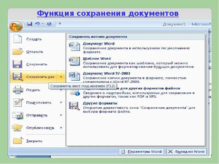Click the Параметры Word button
The width and height of the screenshot is (219, 164).
pos(141,151)
